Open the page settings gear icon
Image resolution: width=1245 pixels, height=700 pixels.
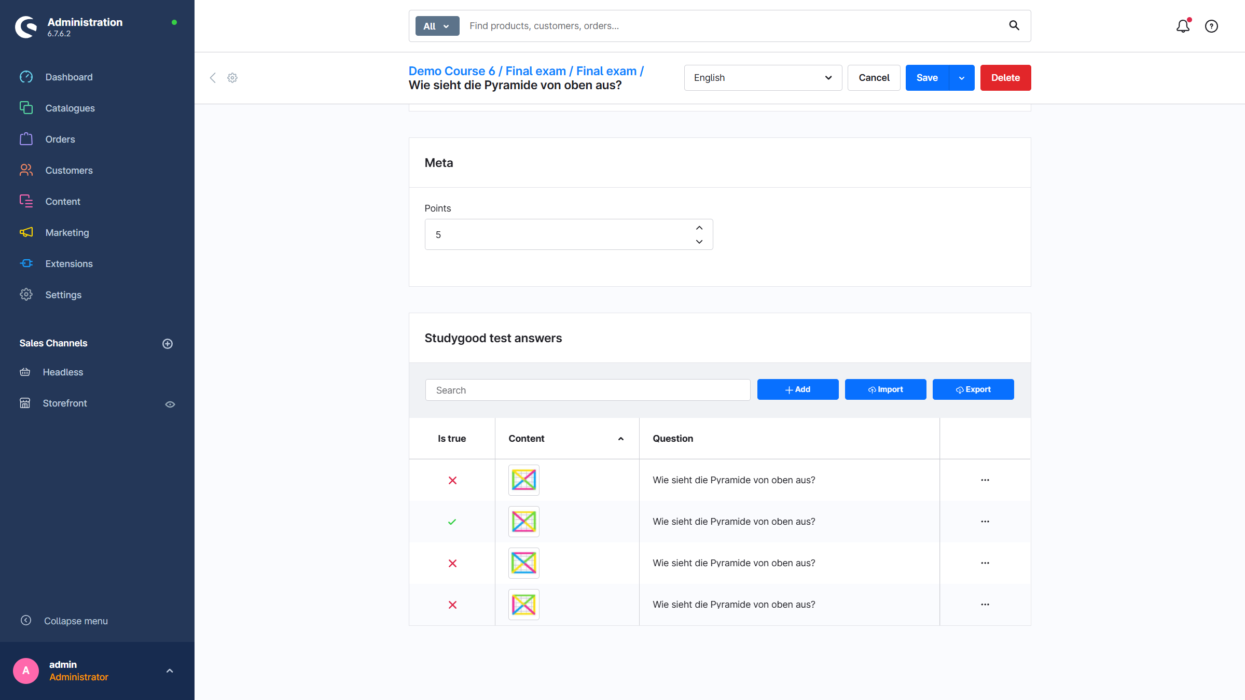(x=232, y=78)
